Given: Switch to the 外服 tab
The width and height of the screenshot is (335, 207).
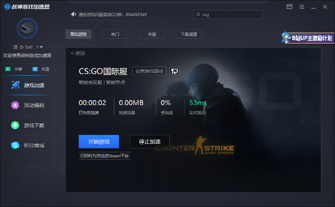Looking at the screenshot, I should (x=152, y=34).
